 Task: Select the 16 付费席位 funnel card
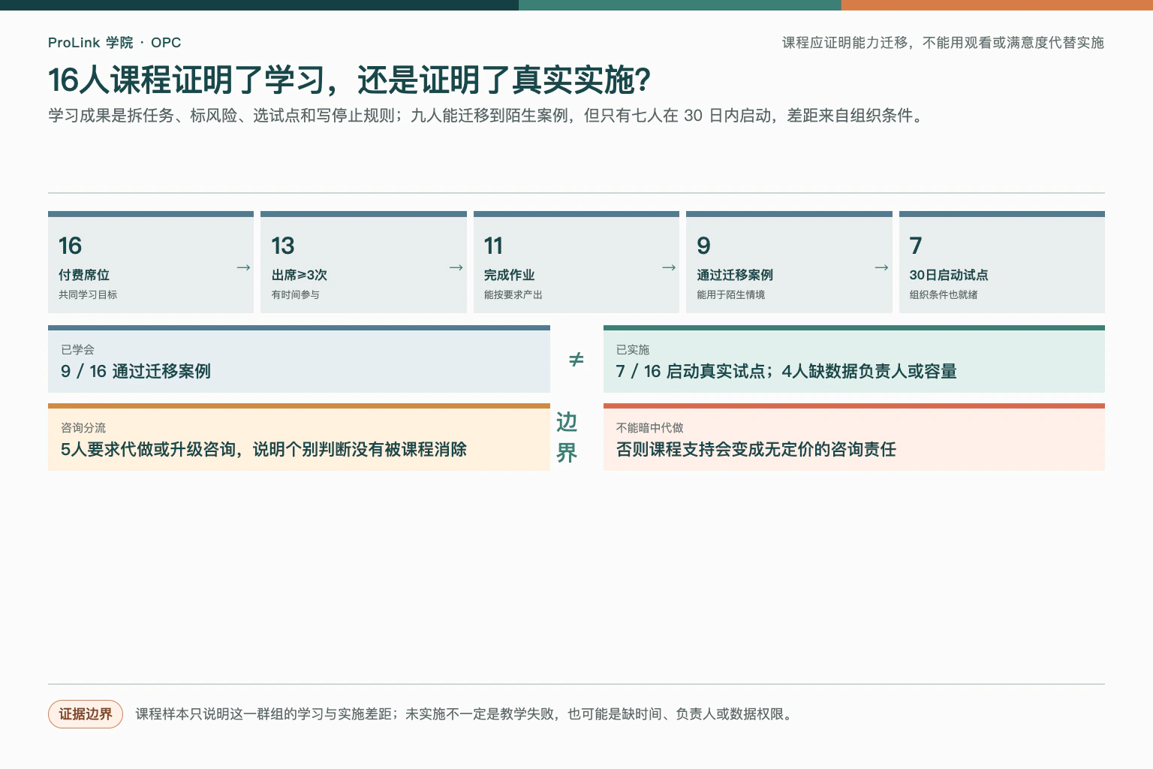pyautogui.click(x=151, y=262)
